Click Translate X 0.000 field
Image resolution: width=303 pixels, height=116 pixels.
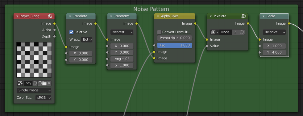81,53
